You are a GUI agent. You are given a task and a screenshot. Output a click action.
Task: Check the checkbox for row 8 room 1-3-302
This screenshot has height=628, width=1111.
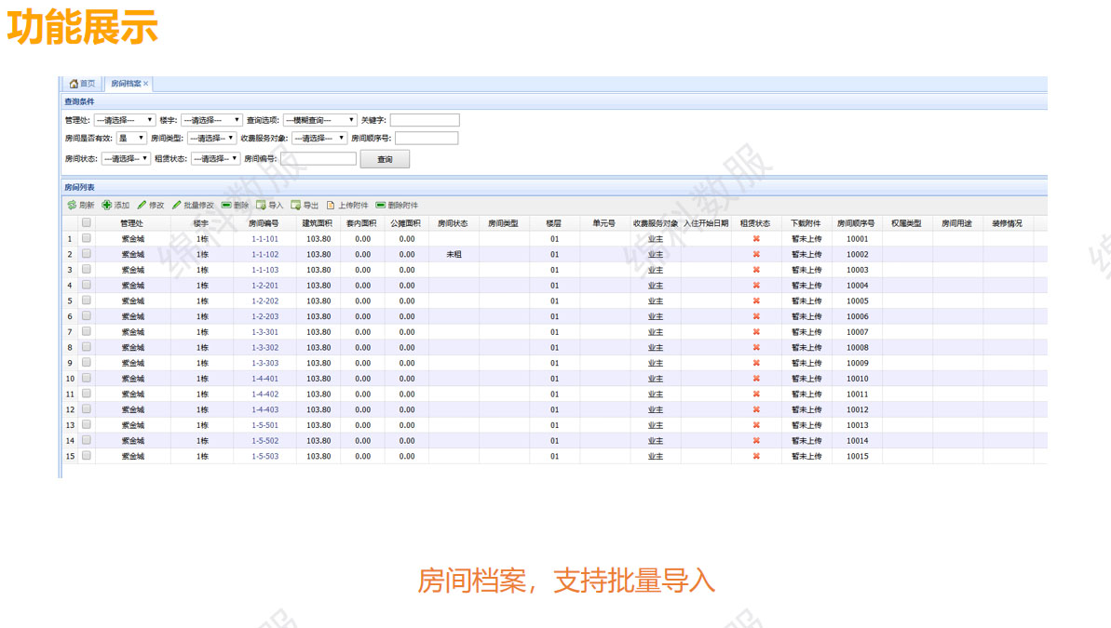click(87, 347)
